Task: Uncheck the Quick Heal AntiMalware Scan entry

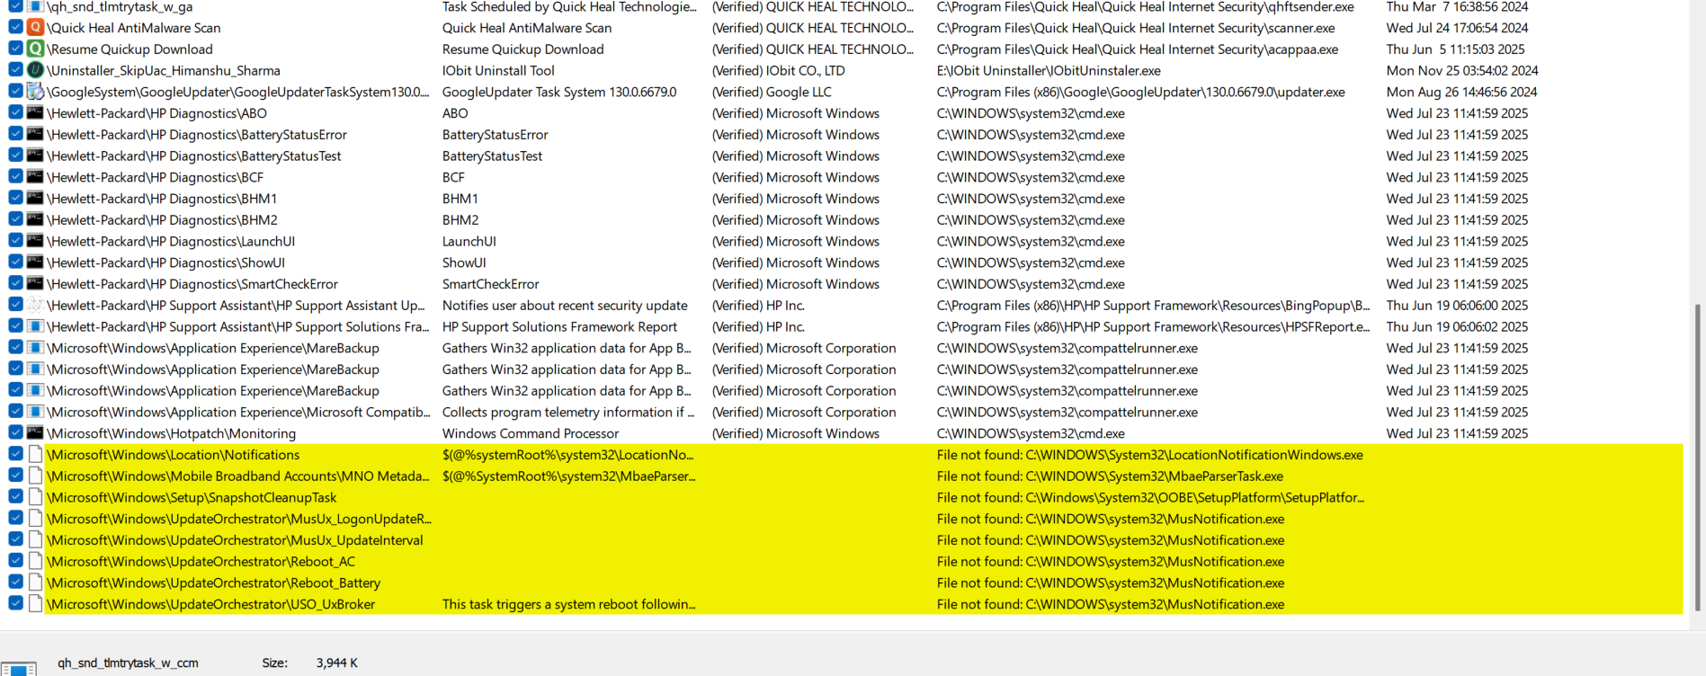Action: [15, 27]
